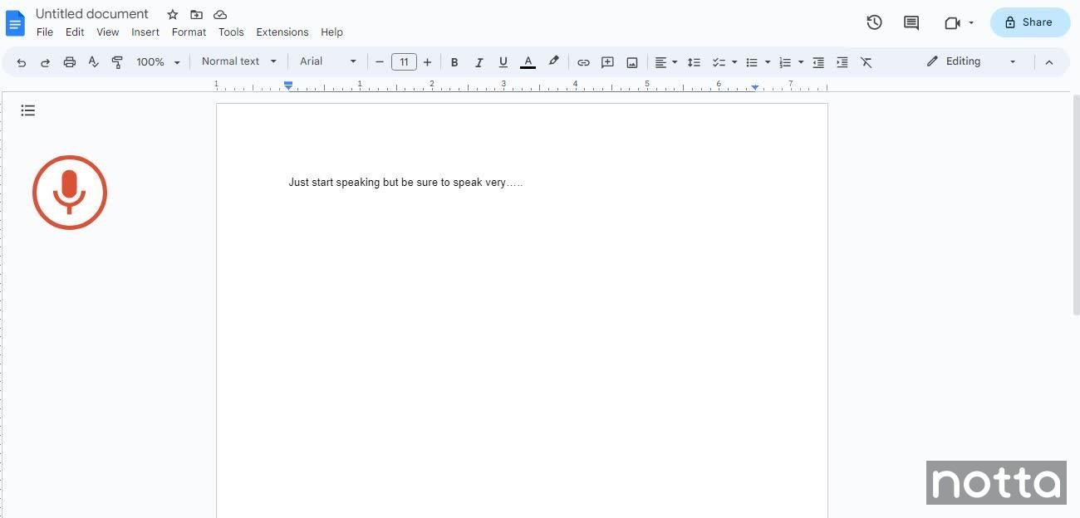Open version history
The width and height of the screenshot is (1080, 518).
(873, 22)
